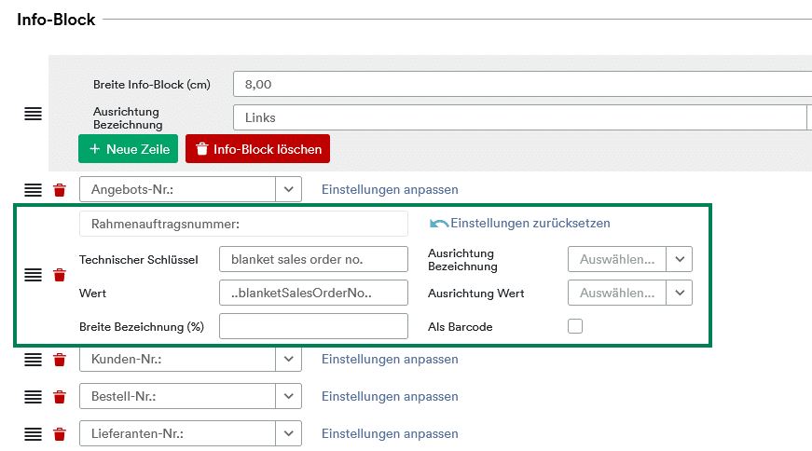Click trash icon for Rahmenauftragsnummer row

pos(60,275)
